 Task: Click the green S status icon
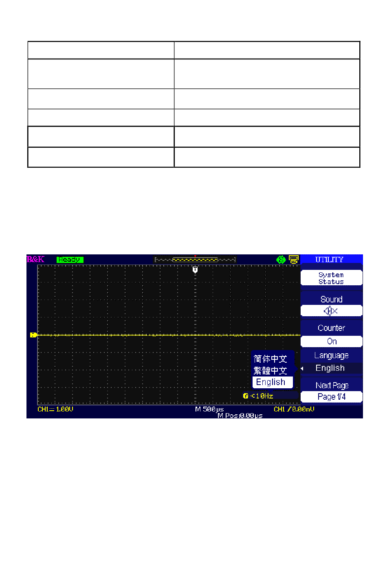click(x=281, y=259)
